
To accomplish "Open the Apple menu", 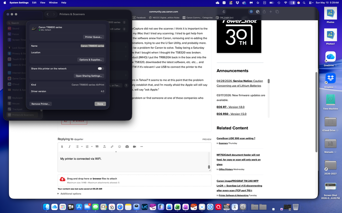I will point(5,3).
